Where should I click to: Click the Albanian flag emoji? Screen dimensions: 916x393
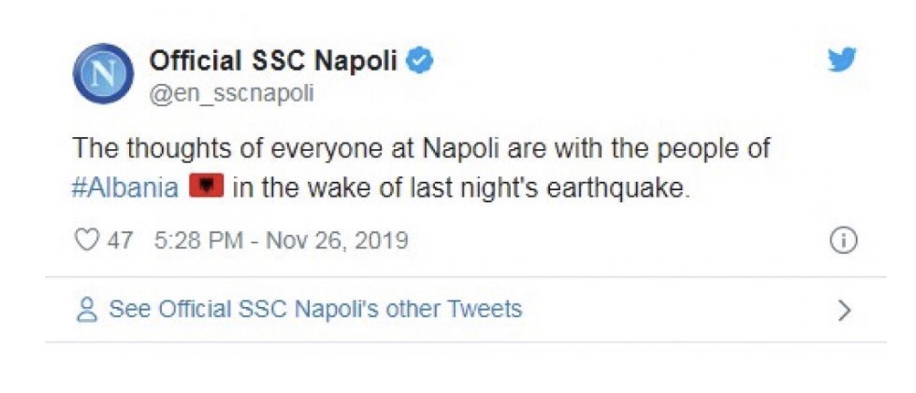[x=206, y=185]
